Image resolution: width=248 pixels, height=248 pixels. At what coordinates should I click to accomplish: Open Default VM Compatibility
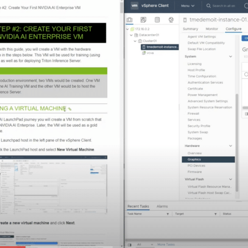206,43
